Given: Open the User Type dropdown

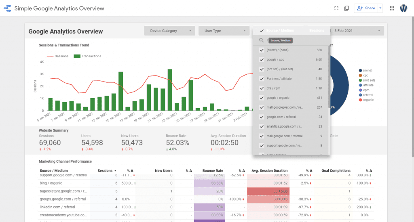Looking at the screenshot, I should [224, 31].
